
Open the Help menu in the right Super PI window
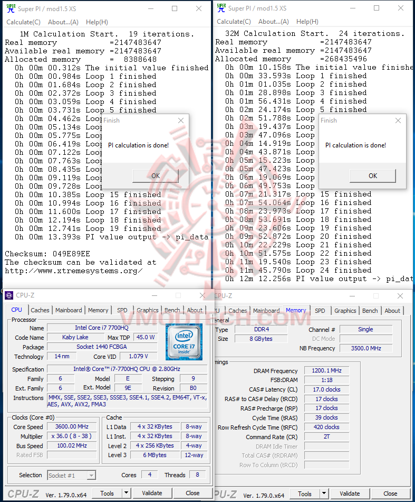tap(307, 22)
